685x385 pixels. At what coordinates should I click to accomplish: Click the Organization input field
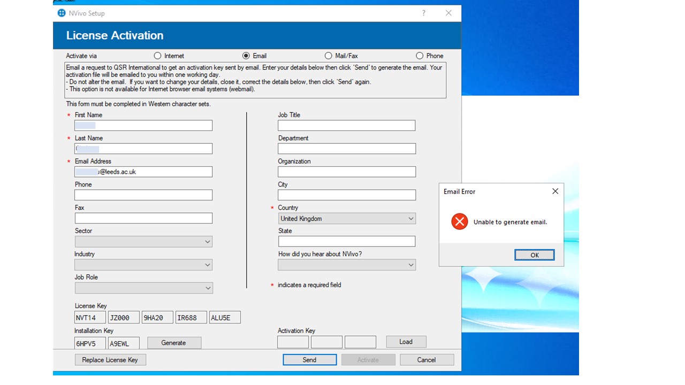(347, 172)
